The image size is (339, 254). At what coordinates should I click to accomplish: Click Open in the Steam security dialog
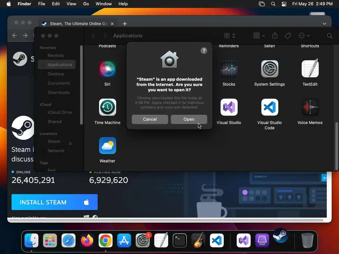pyautogui.click(x=189, y=119)
